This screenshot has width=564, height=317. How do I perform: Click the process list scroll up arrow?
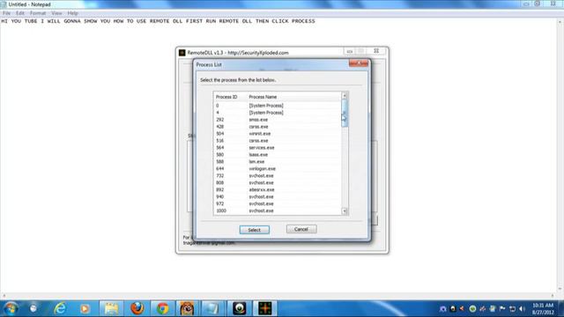pos(345,96)
